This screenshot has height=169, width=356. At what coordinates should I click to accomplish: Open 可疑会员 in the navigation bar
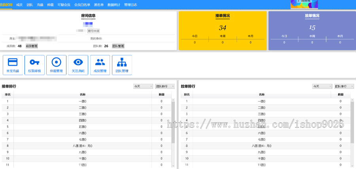pyautogui.click(x=64, y=5)
